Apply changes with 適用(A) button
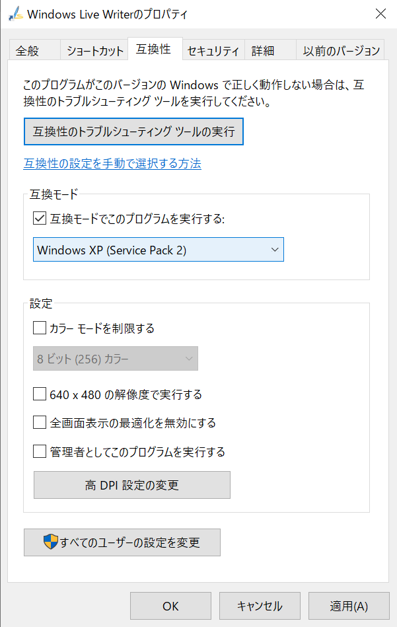 pyautogui.click(x=349, y=605)
